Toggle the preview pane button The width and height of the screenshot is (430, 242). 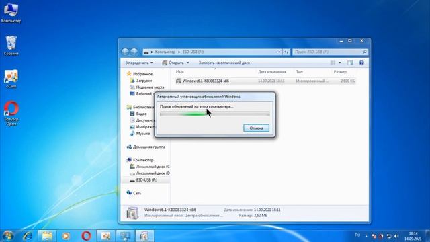pos(350,63)
